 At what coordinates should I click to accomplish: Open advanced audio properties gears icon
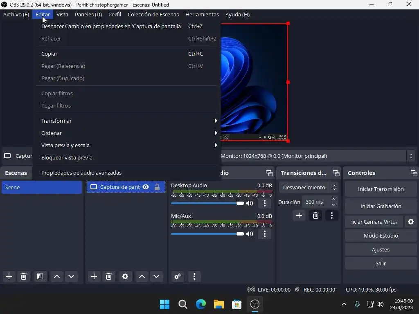178,276
